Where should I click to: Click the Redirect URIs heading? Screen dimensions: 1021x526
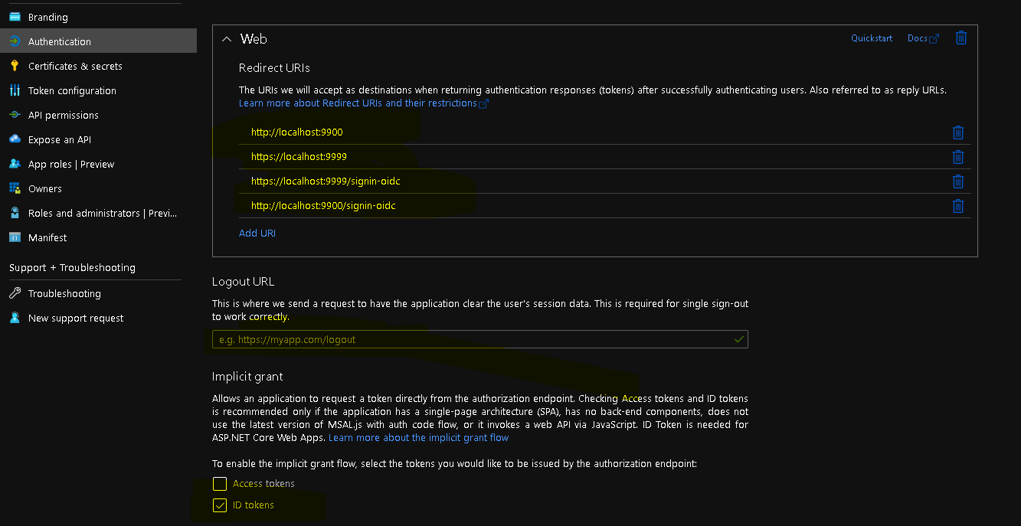[x=274, y=68]
